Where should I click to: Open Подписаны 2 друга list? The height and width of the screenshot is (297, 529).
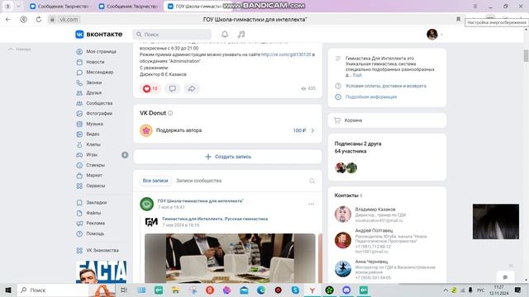click(x=358, y=144)
